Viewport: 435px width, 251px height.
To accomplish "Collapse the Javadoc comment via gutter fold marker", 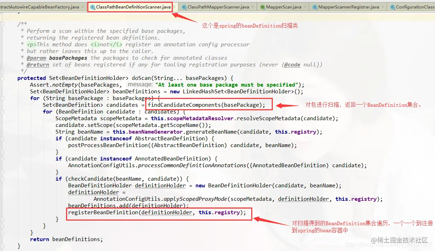I will click(3, 24).
